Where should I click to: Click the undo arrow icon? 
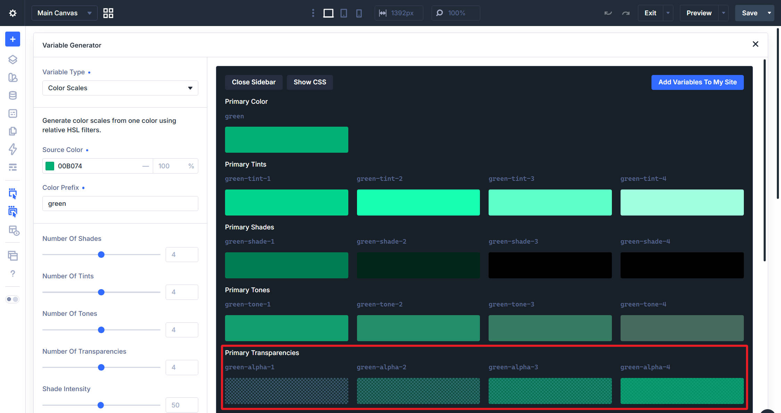tap(608, 13)
